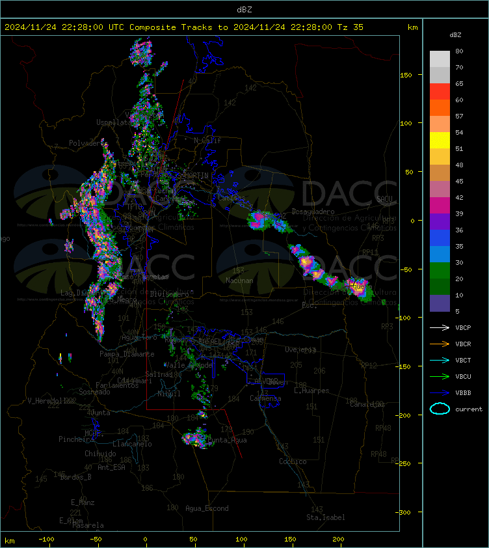Click the 'Cochico' map label
489x548 pixels.
[293, 461]
